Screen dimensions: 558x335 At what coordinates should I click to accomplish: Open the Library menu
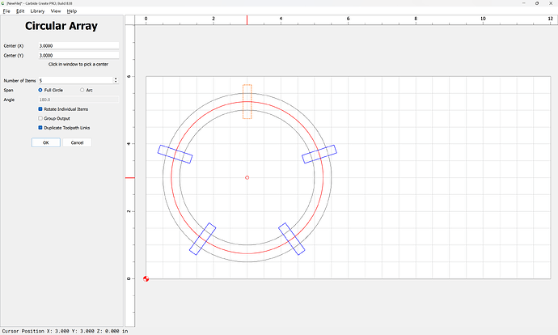tap(37, 11)
